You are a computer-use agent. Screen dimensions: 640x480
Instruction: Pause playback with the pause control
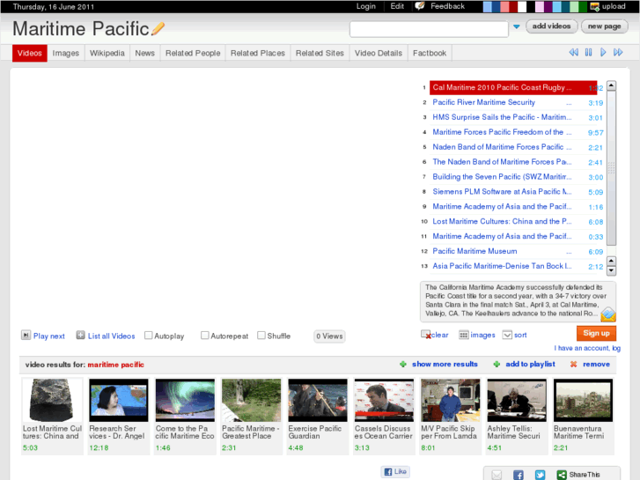click(x=588, y=53)
